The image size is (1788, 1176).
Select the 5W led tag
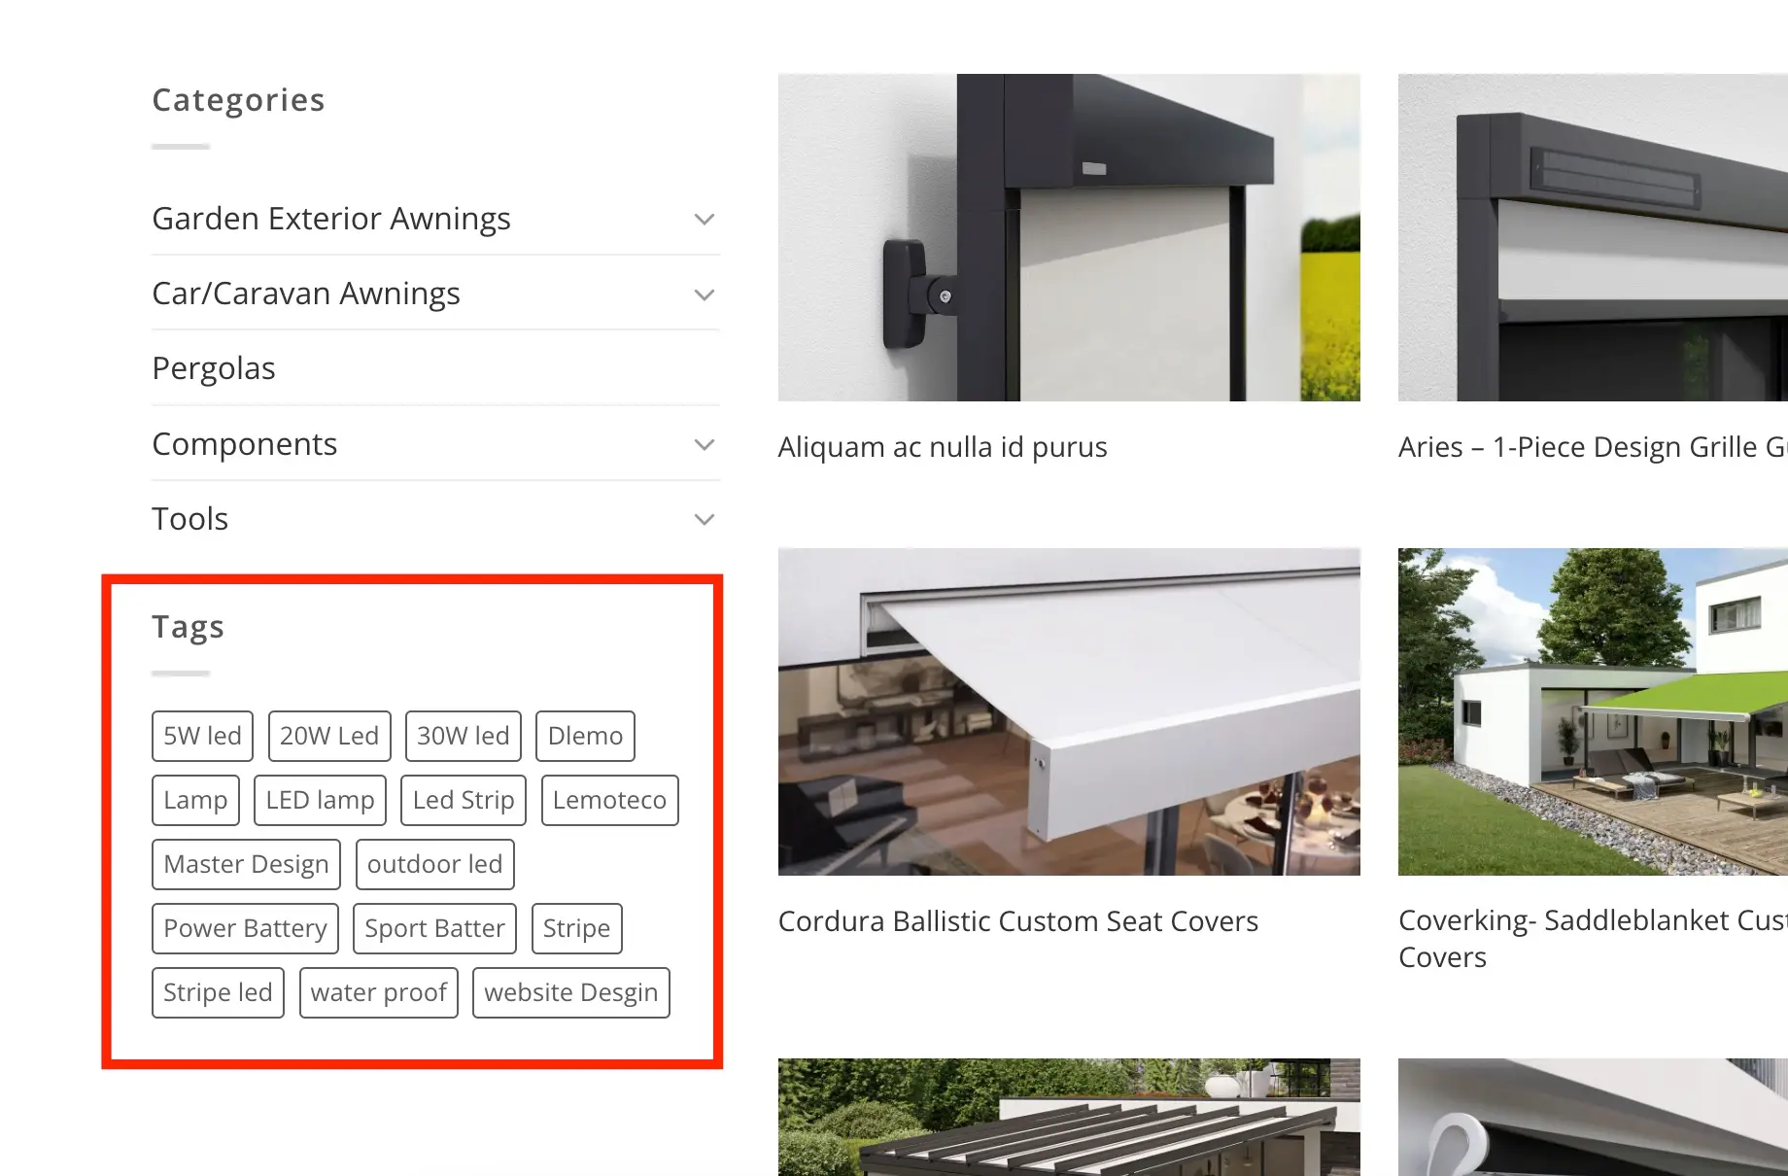[x=202, y=736]
